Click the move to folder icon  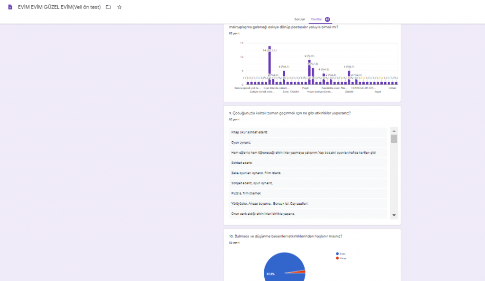[x=108, y=7]
